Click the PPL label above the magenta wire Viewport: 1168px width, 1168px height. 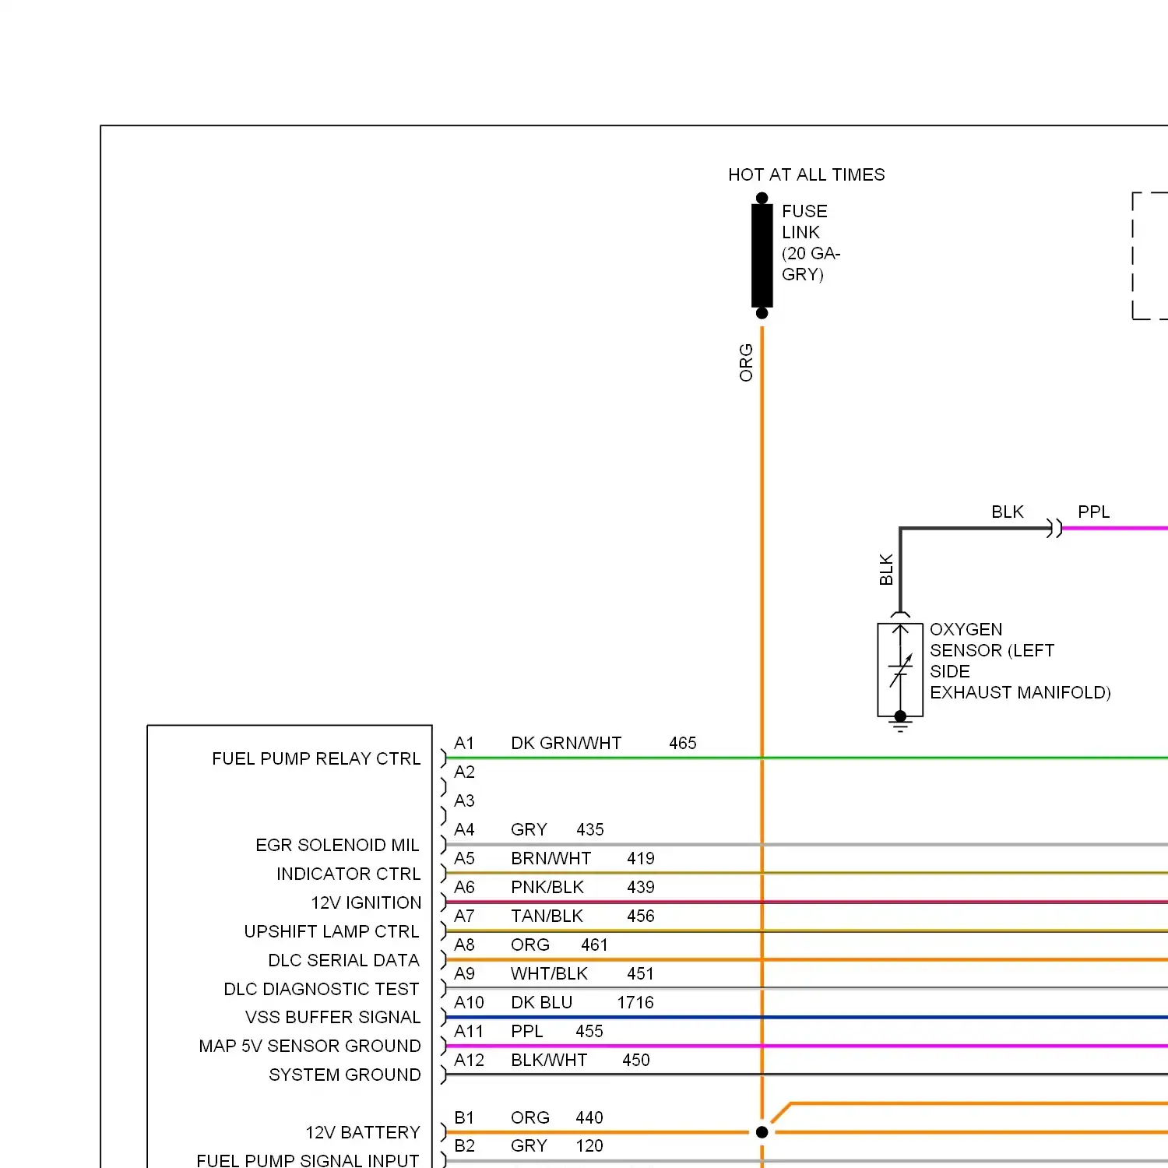click(x=1093, y=512)
